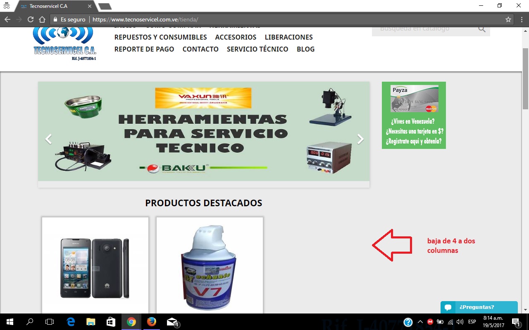Viewport: 529px width, 330px height.
Task: Launch Microsoft Edge from the taskbar
Action: point(71,322)
